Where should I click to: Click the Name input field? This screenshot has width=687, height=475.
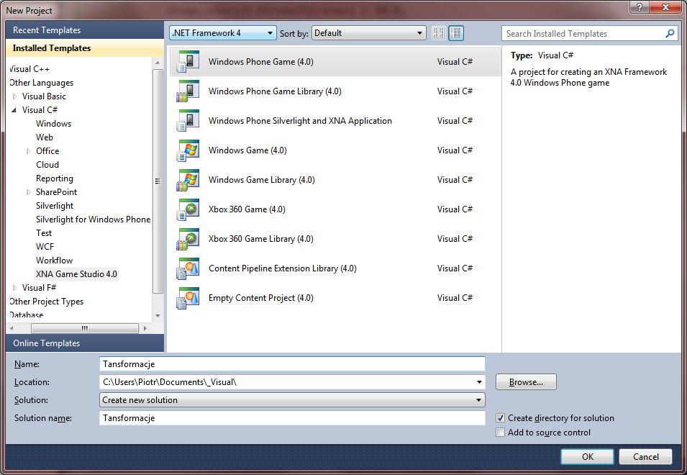click(x=292, y=363)
